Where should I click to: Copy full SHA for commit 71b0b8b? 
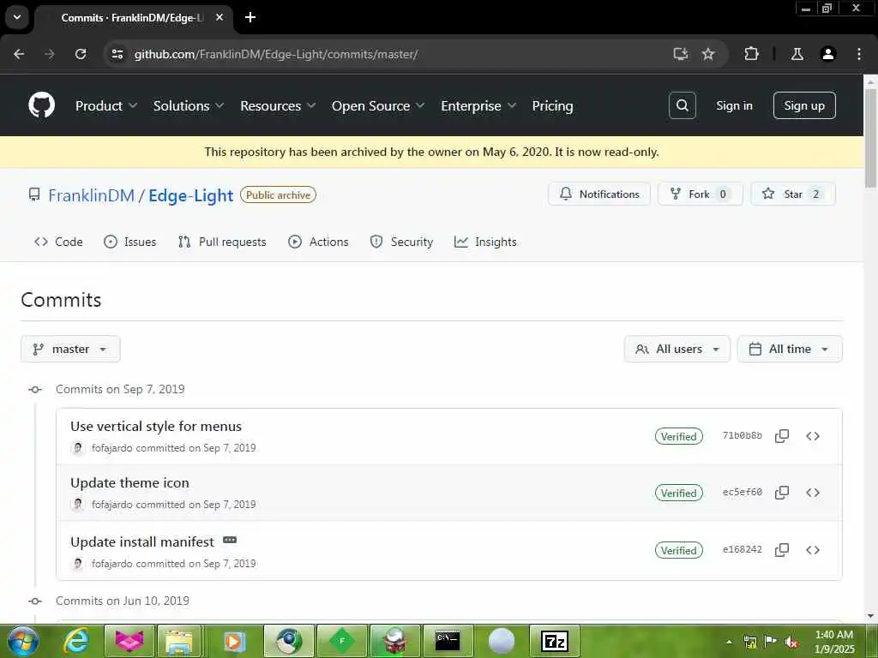tap(782, 436)
